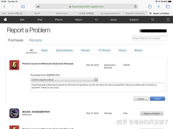Tap the Wi-Fi icon in the status bar
Viewport: 173px width, 129px height.
coord(156,1)
